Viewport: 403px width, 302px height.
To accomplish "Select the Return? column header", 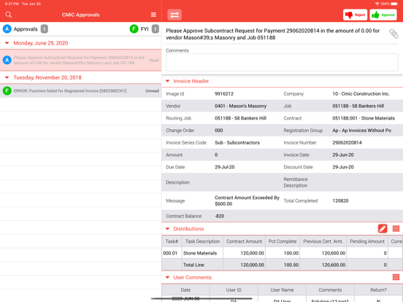I will click(378, 290).
